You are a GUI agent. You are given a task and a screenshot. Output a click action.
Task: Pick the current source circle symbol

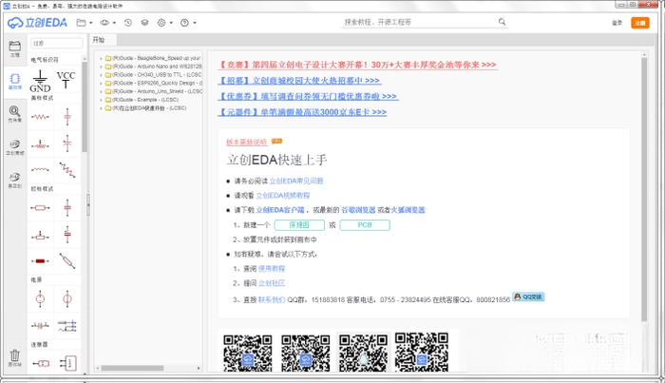(x=67, y=299)
